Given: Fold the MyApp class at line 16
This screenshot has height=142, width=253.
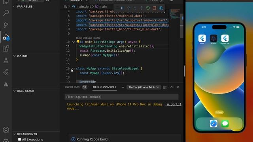Looking at the screenshot, I should pyautogui.click(x=73, y=69).
